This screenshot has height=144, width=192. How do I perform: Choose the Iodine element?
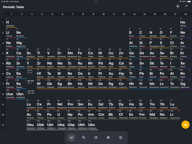tap(175, 64)
